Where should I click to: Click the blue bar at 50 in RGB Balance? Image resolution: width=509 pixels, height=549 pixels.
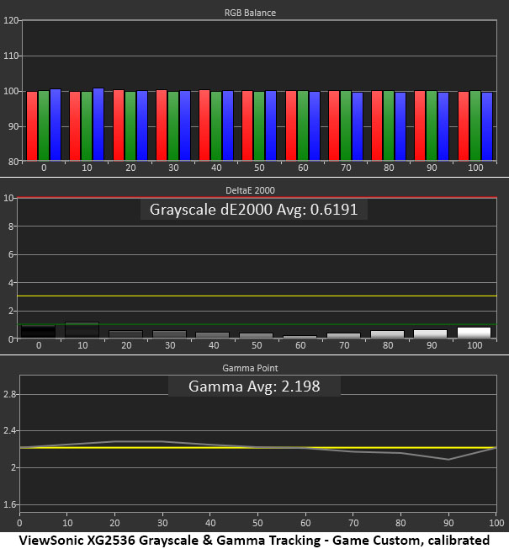[271, 125]
